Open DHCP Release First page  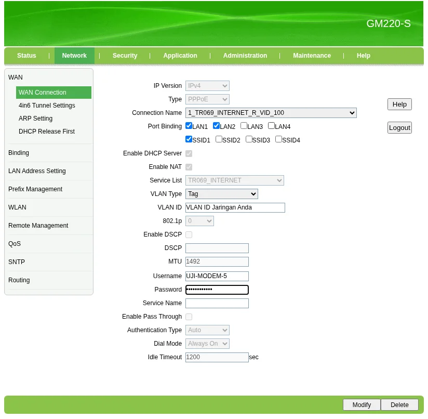pos(47,132)
